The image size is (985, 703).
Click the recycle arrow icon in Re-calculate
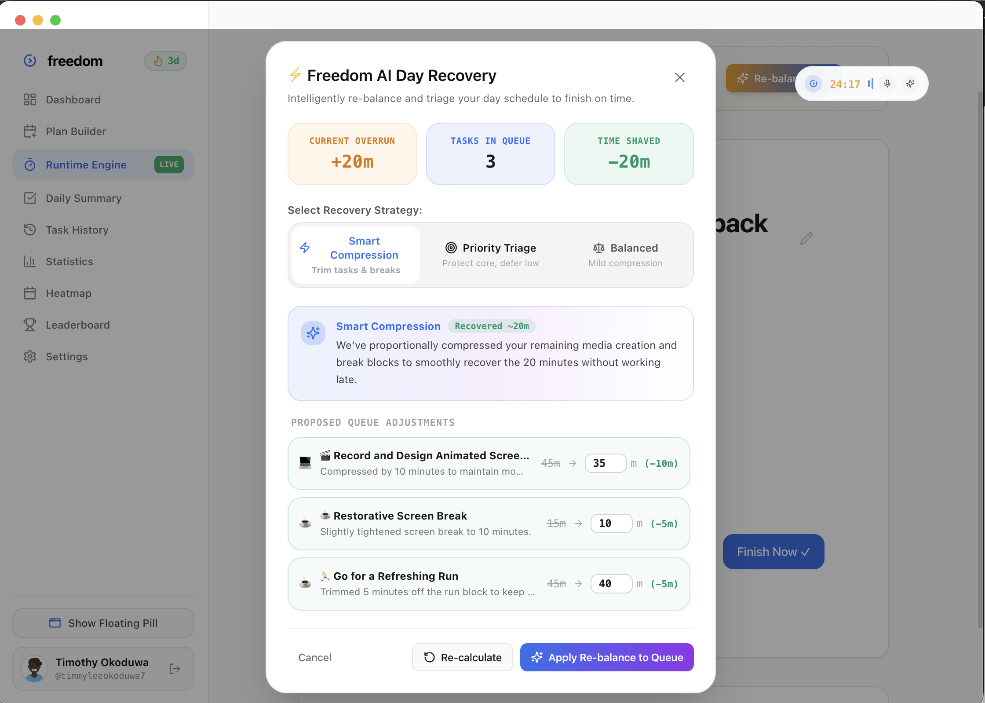click(429, 657)
